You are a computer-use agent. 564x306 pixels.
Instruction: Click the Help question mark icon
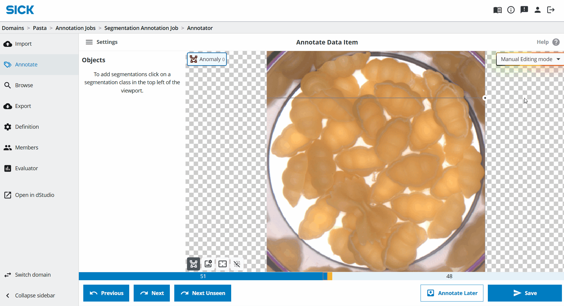point(556,42)
